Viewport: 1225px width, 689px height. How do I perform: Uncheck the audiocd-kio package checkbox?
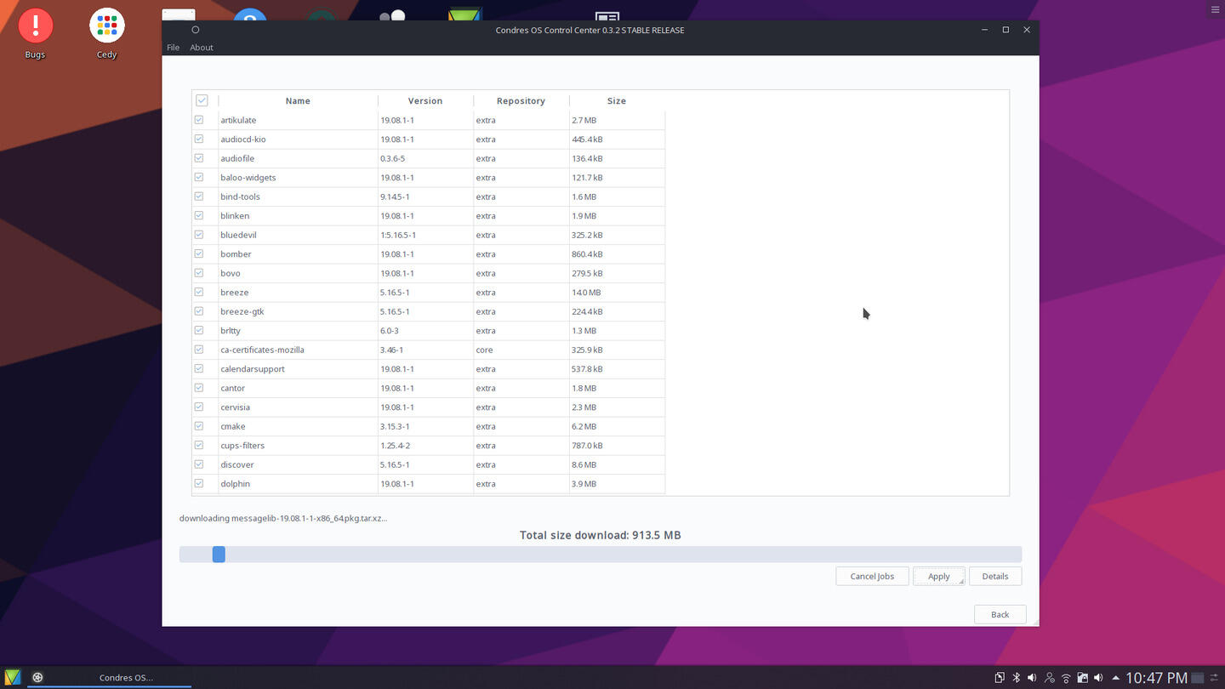(199, 139)
